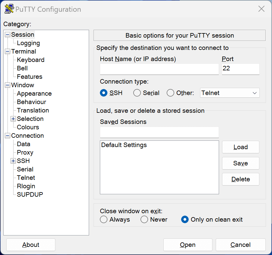
Task: Open the About dialog
Action: click(30, 244)
